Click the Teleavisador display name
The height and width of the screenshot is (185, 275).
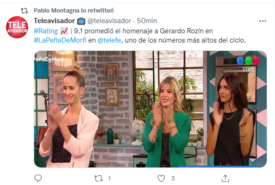(x=54, y=21)
